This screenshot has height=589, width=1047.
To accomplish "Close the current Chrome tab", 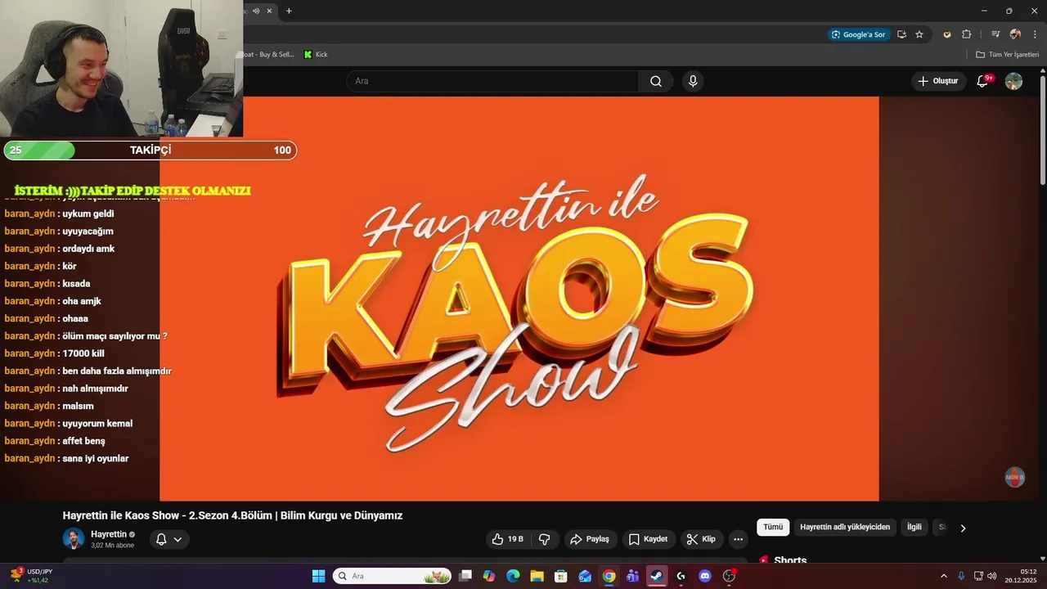I will [x=269, y=11].
